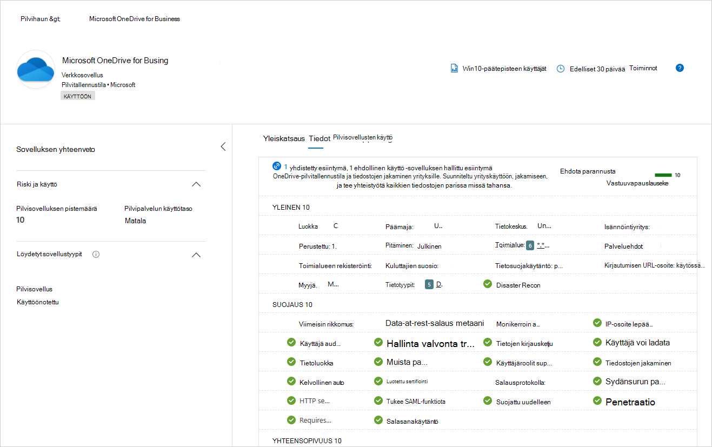Click the Käyttöönotettu label under Pilvisovellus
The height and width of the screenshot is (447, 712).
[38, 302]
